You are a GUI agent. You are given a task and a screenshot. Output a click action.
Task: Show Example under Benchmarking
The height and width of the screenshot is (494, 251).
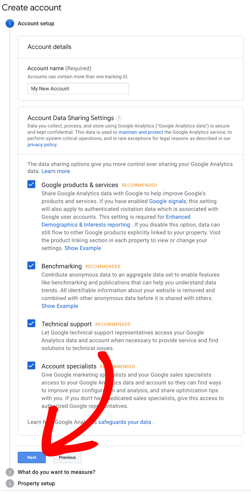click(60, 306)
